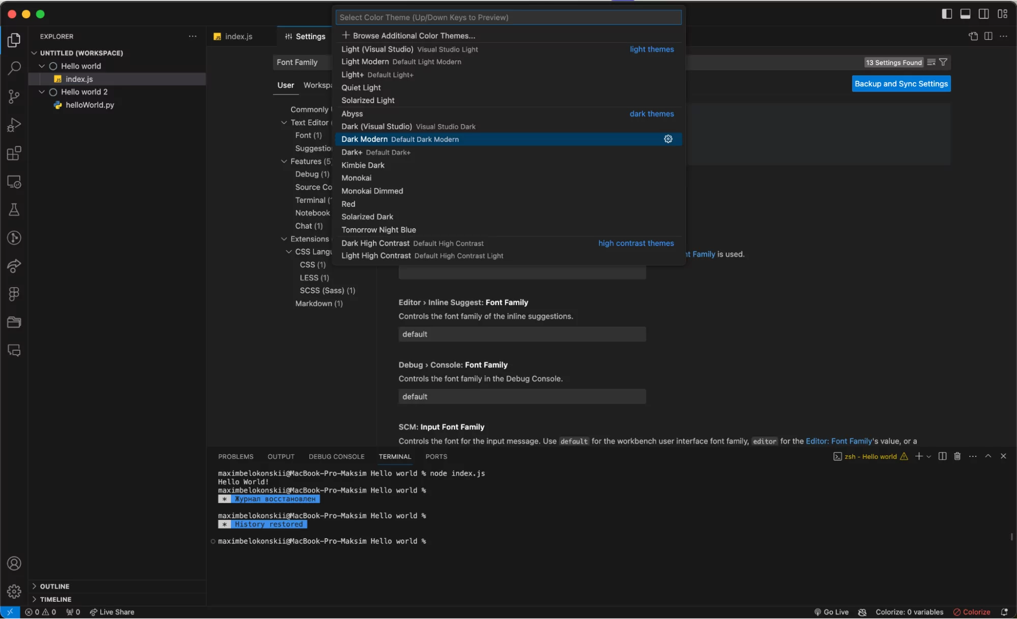
Task: Click Backup and Sync Settings button
Action: click(x=901, y=84)
